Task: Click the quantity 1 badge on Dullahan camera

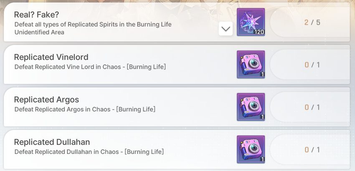Action: coord(263,159)
